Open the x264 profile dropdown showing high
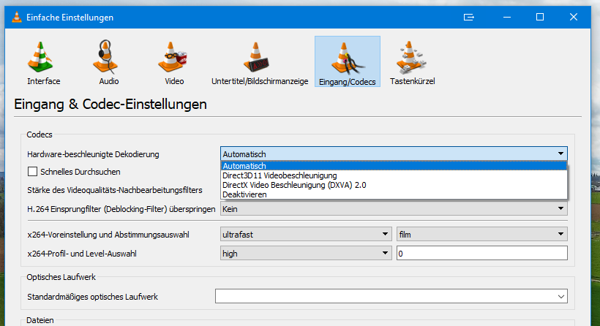 coord(306,254)
